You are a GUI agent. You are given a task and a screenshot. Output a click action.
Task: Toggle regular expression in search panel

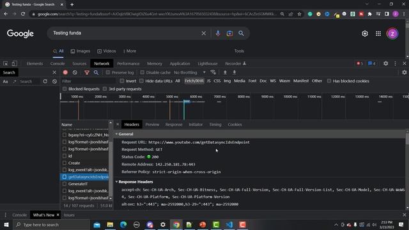pos(15,81)
